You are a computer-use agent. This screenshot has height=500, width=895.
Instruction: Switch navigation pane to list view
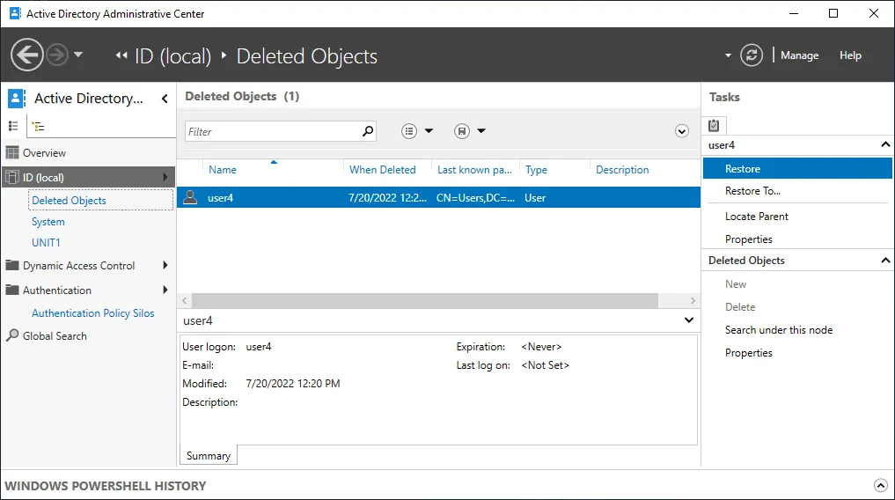tap(13, 127)
